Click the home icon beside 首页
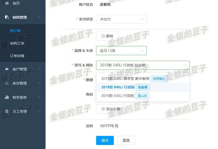 click(7, 3)
